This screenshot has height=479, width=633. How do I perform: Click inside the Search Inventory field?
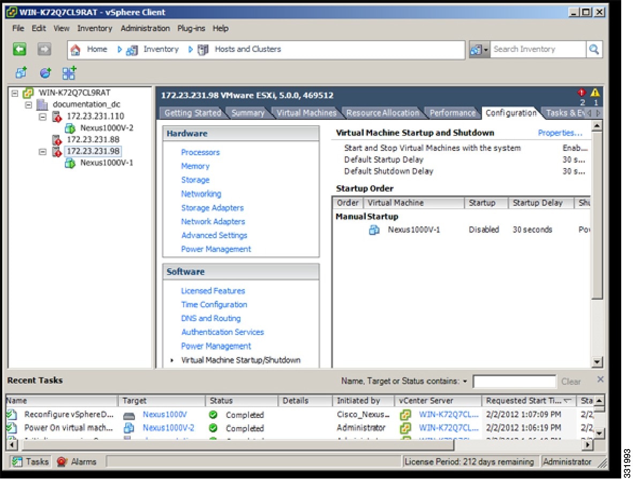pyautogui.click(x=538, y=49)
